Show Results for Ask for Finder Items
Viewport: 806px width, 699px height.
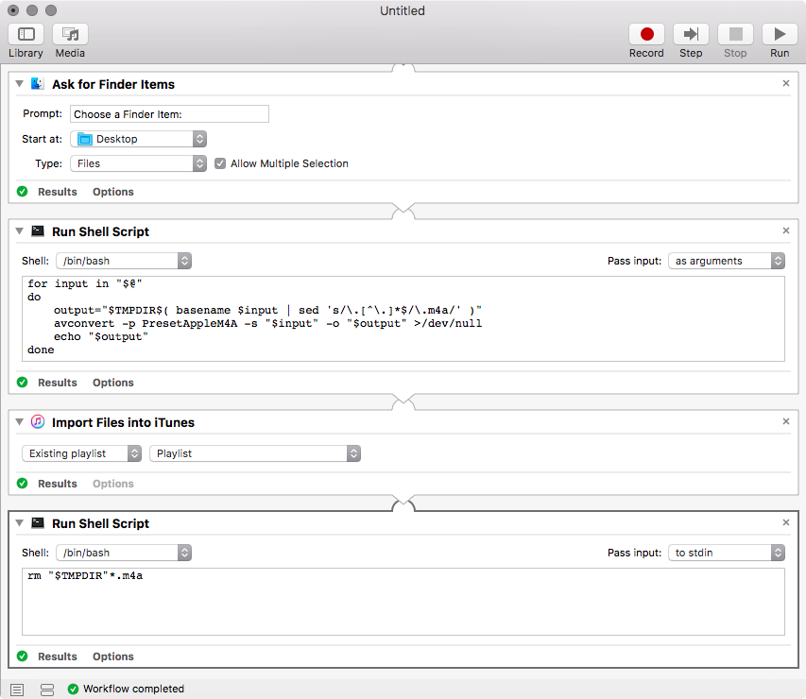(57, 192)
